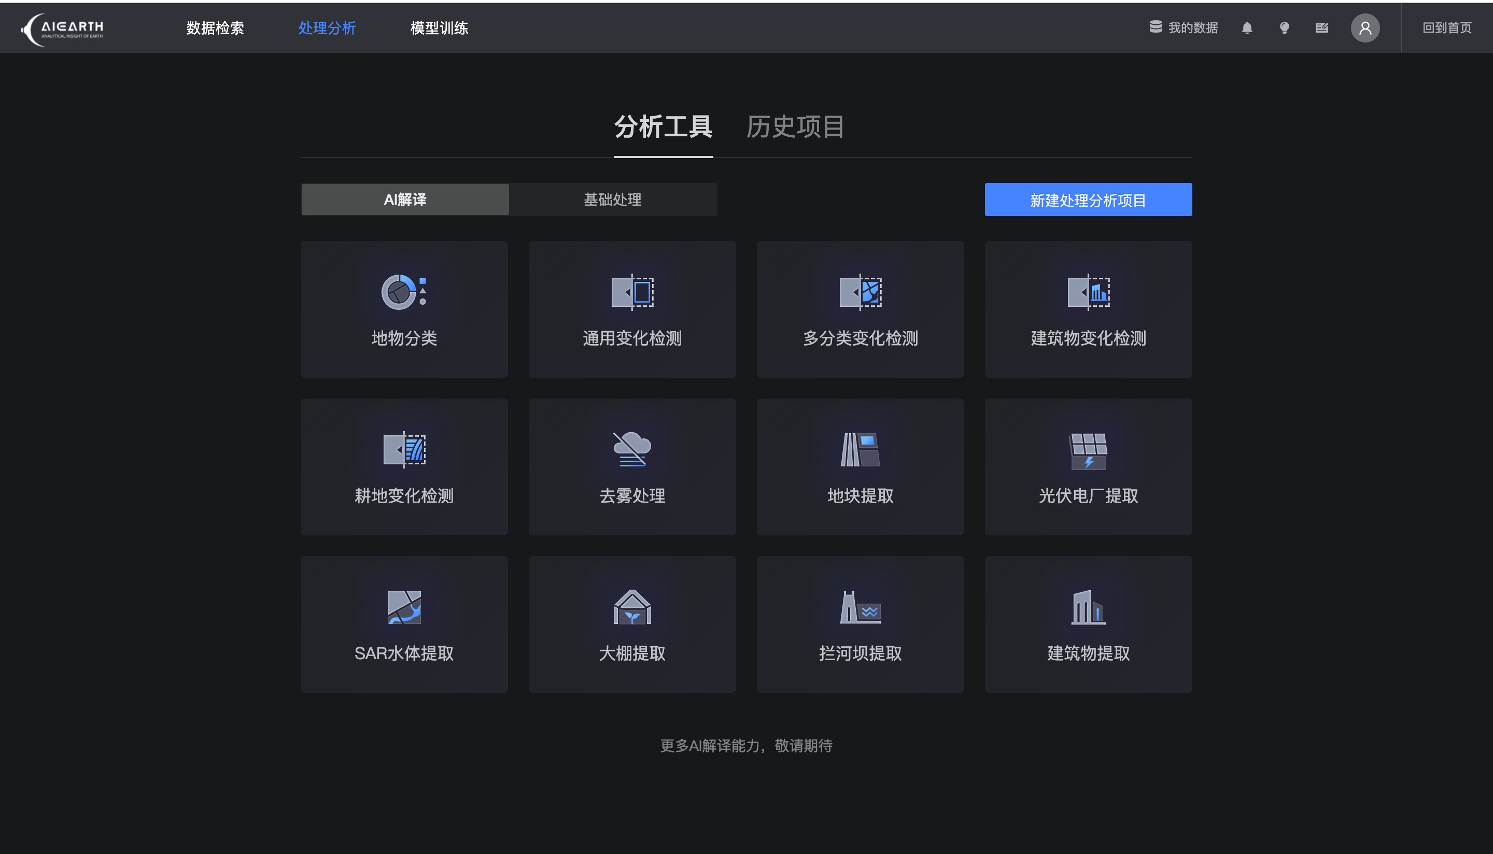1493x854 pixels.
Task: Select the greenhouse extraction tool (大棚提取)
Action: 632,624
